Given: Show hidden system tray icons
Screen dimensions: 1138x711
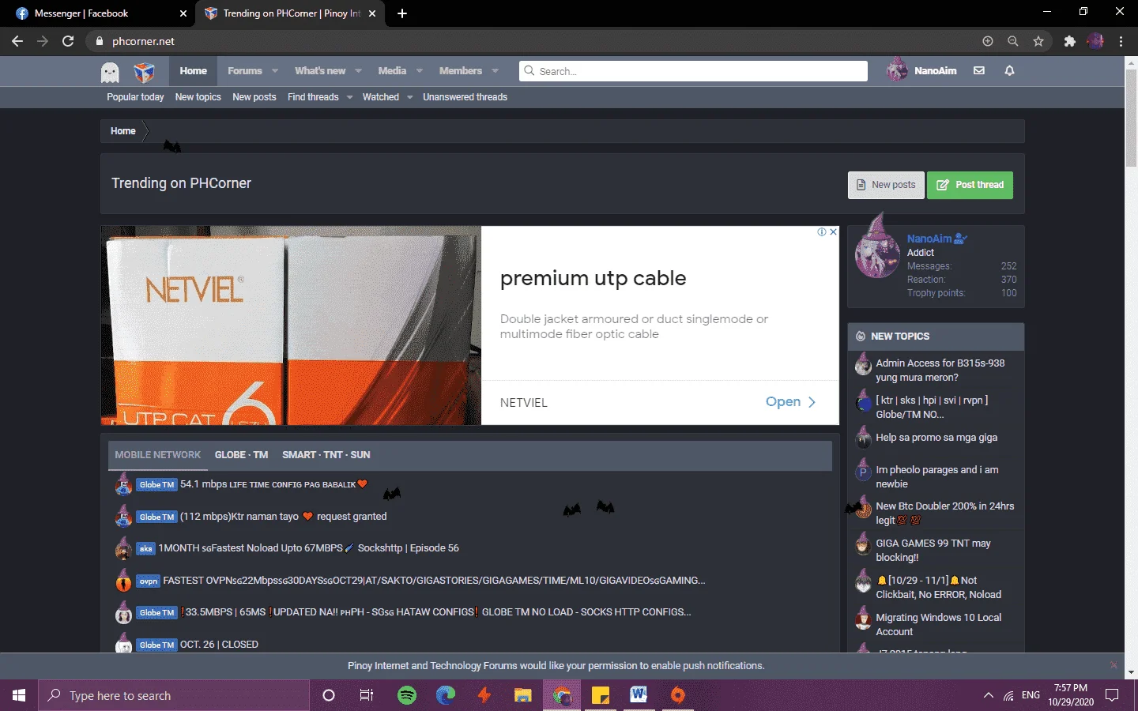Looking at the screenshot, I should [x=988, y=695].
